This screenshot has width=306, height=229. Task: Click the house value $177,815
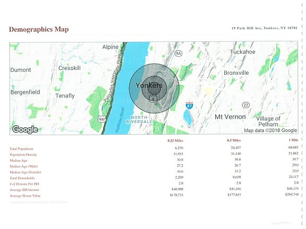(234, 195)
